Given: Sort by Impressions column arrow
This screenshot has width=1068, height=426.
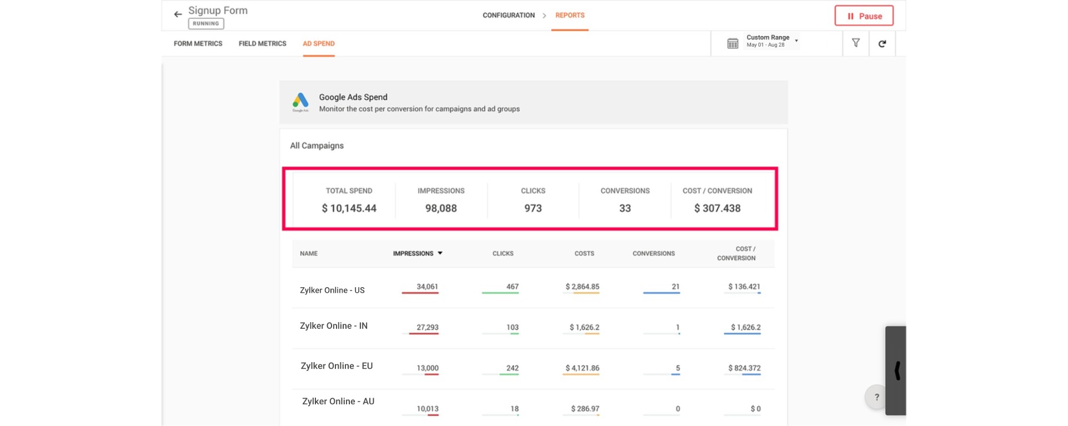Looking at the screenshot, I should (x=440, y=253).
